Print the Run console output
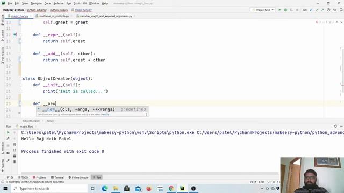 point(15,156)
